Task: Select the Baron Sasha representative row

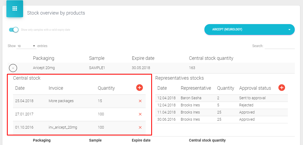Action: (x=191, y=98)
